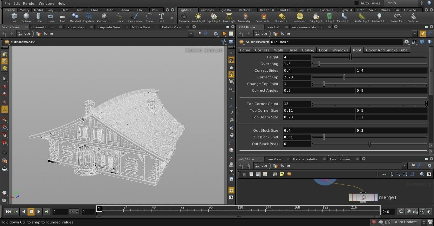The width and height of the screenshot is (434, 226).
Task: Add a Volume Light
Action: [263, 18]
